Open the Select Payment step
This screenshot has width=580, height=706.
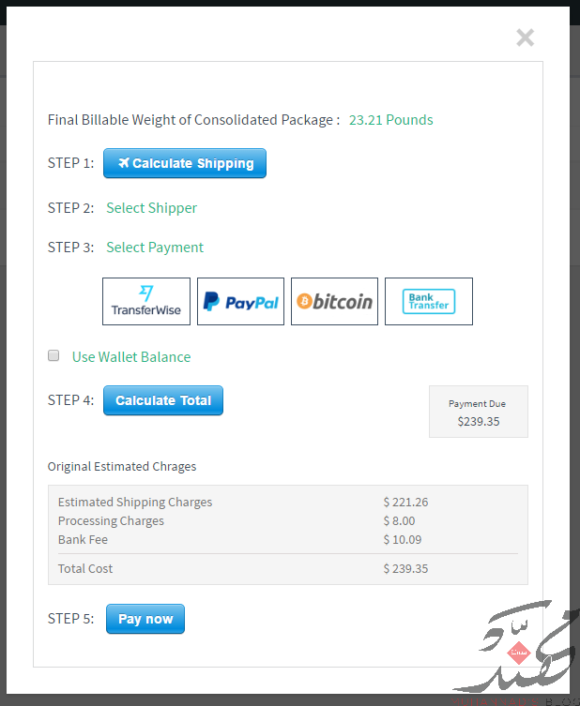point(155,248)
